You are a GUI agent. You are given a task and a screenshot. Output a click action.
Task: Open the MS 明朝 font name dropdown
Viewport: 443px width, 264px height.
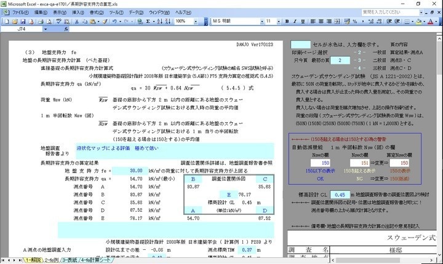tap(262, 21)
